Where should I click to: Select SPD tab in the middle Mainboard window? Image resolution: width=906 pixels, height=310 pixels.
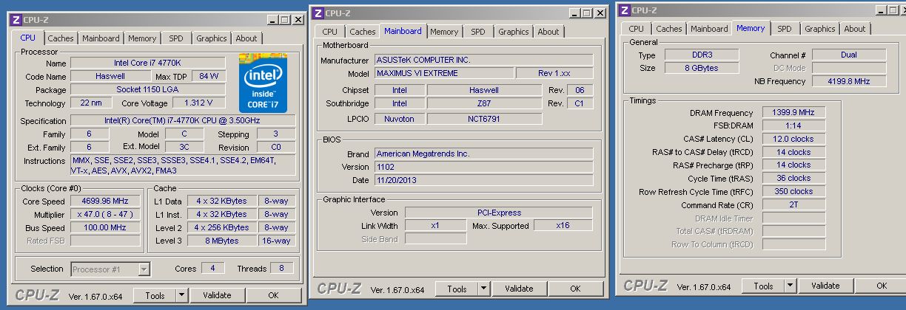(478, 32)
